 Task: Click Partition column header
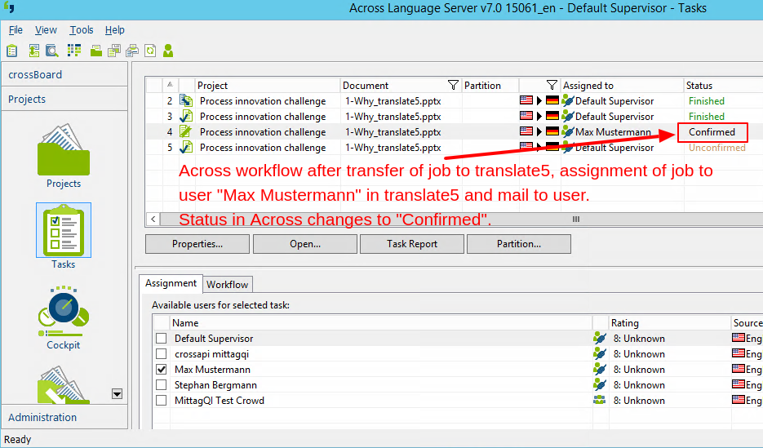(x=490, y=85)
